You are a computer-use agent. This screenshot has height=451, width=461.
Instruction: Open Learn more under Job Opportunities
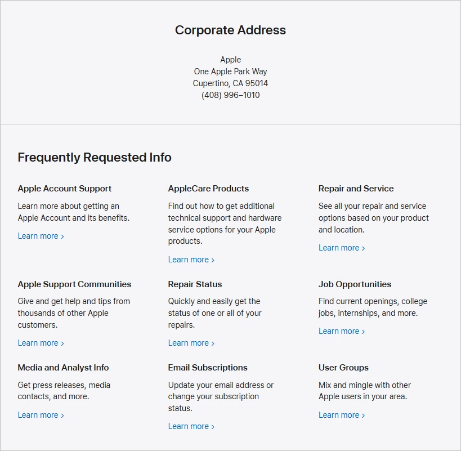pyautogui.click(x=342, y=331)
